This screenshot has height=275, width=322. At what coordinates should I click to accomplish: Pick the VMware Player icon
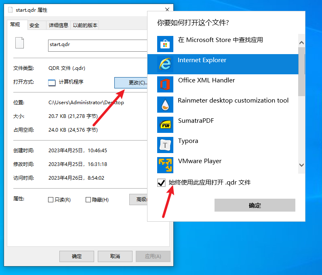pyautogui.click(x=165, y=165)
